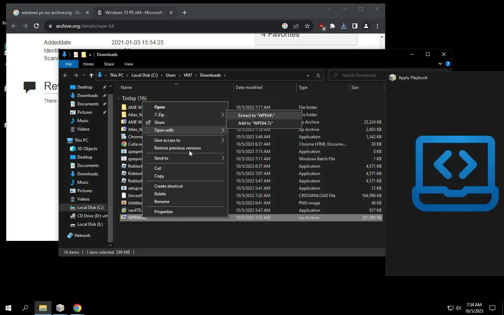Reload the archive.org page in Chrome

tap(36, 26)
